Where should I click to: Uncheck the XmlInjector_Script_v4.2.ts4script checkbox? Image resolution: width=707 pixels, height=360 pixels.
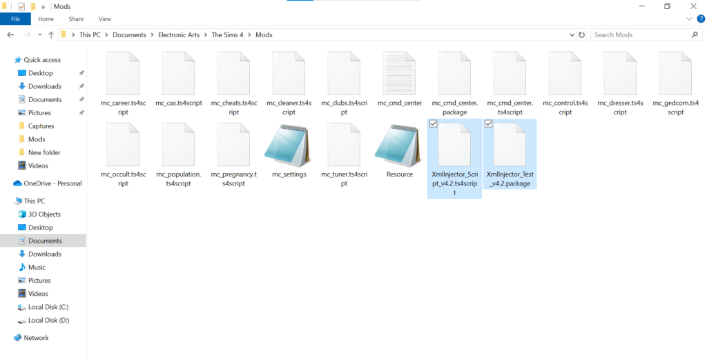click(433, 123)
